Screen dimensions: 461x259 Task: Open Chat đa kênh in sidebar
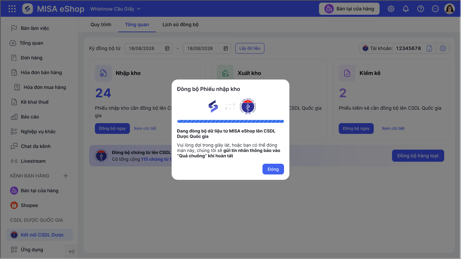click(39, 146)
